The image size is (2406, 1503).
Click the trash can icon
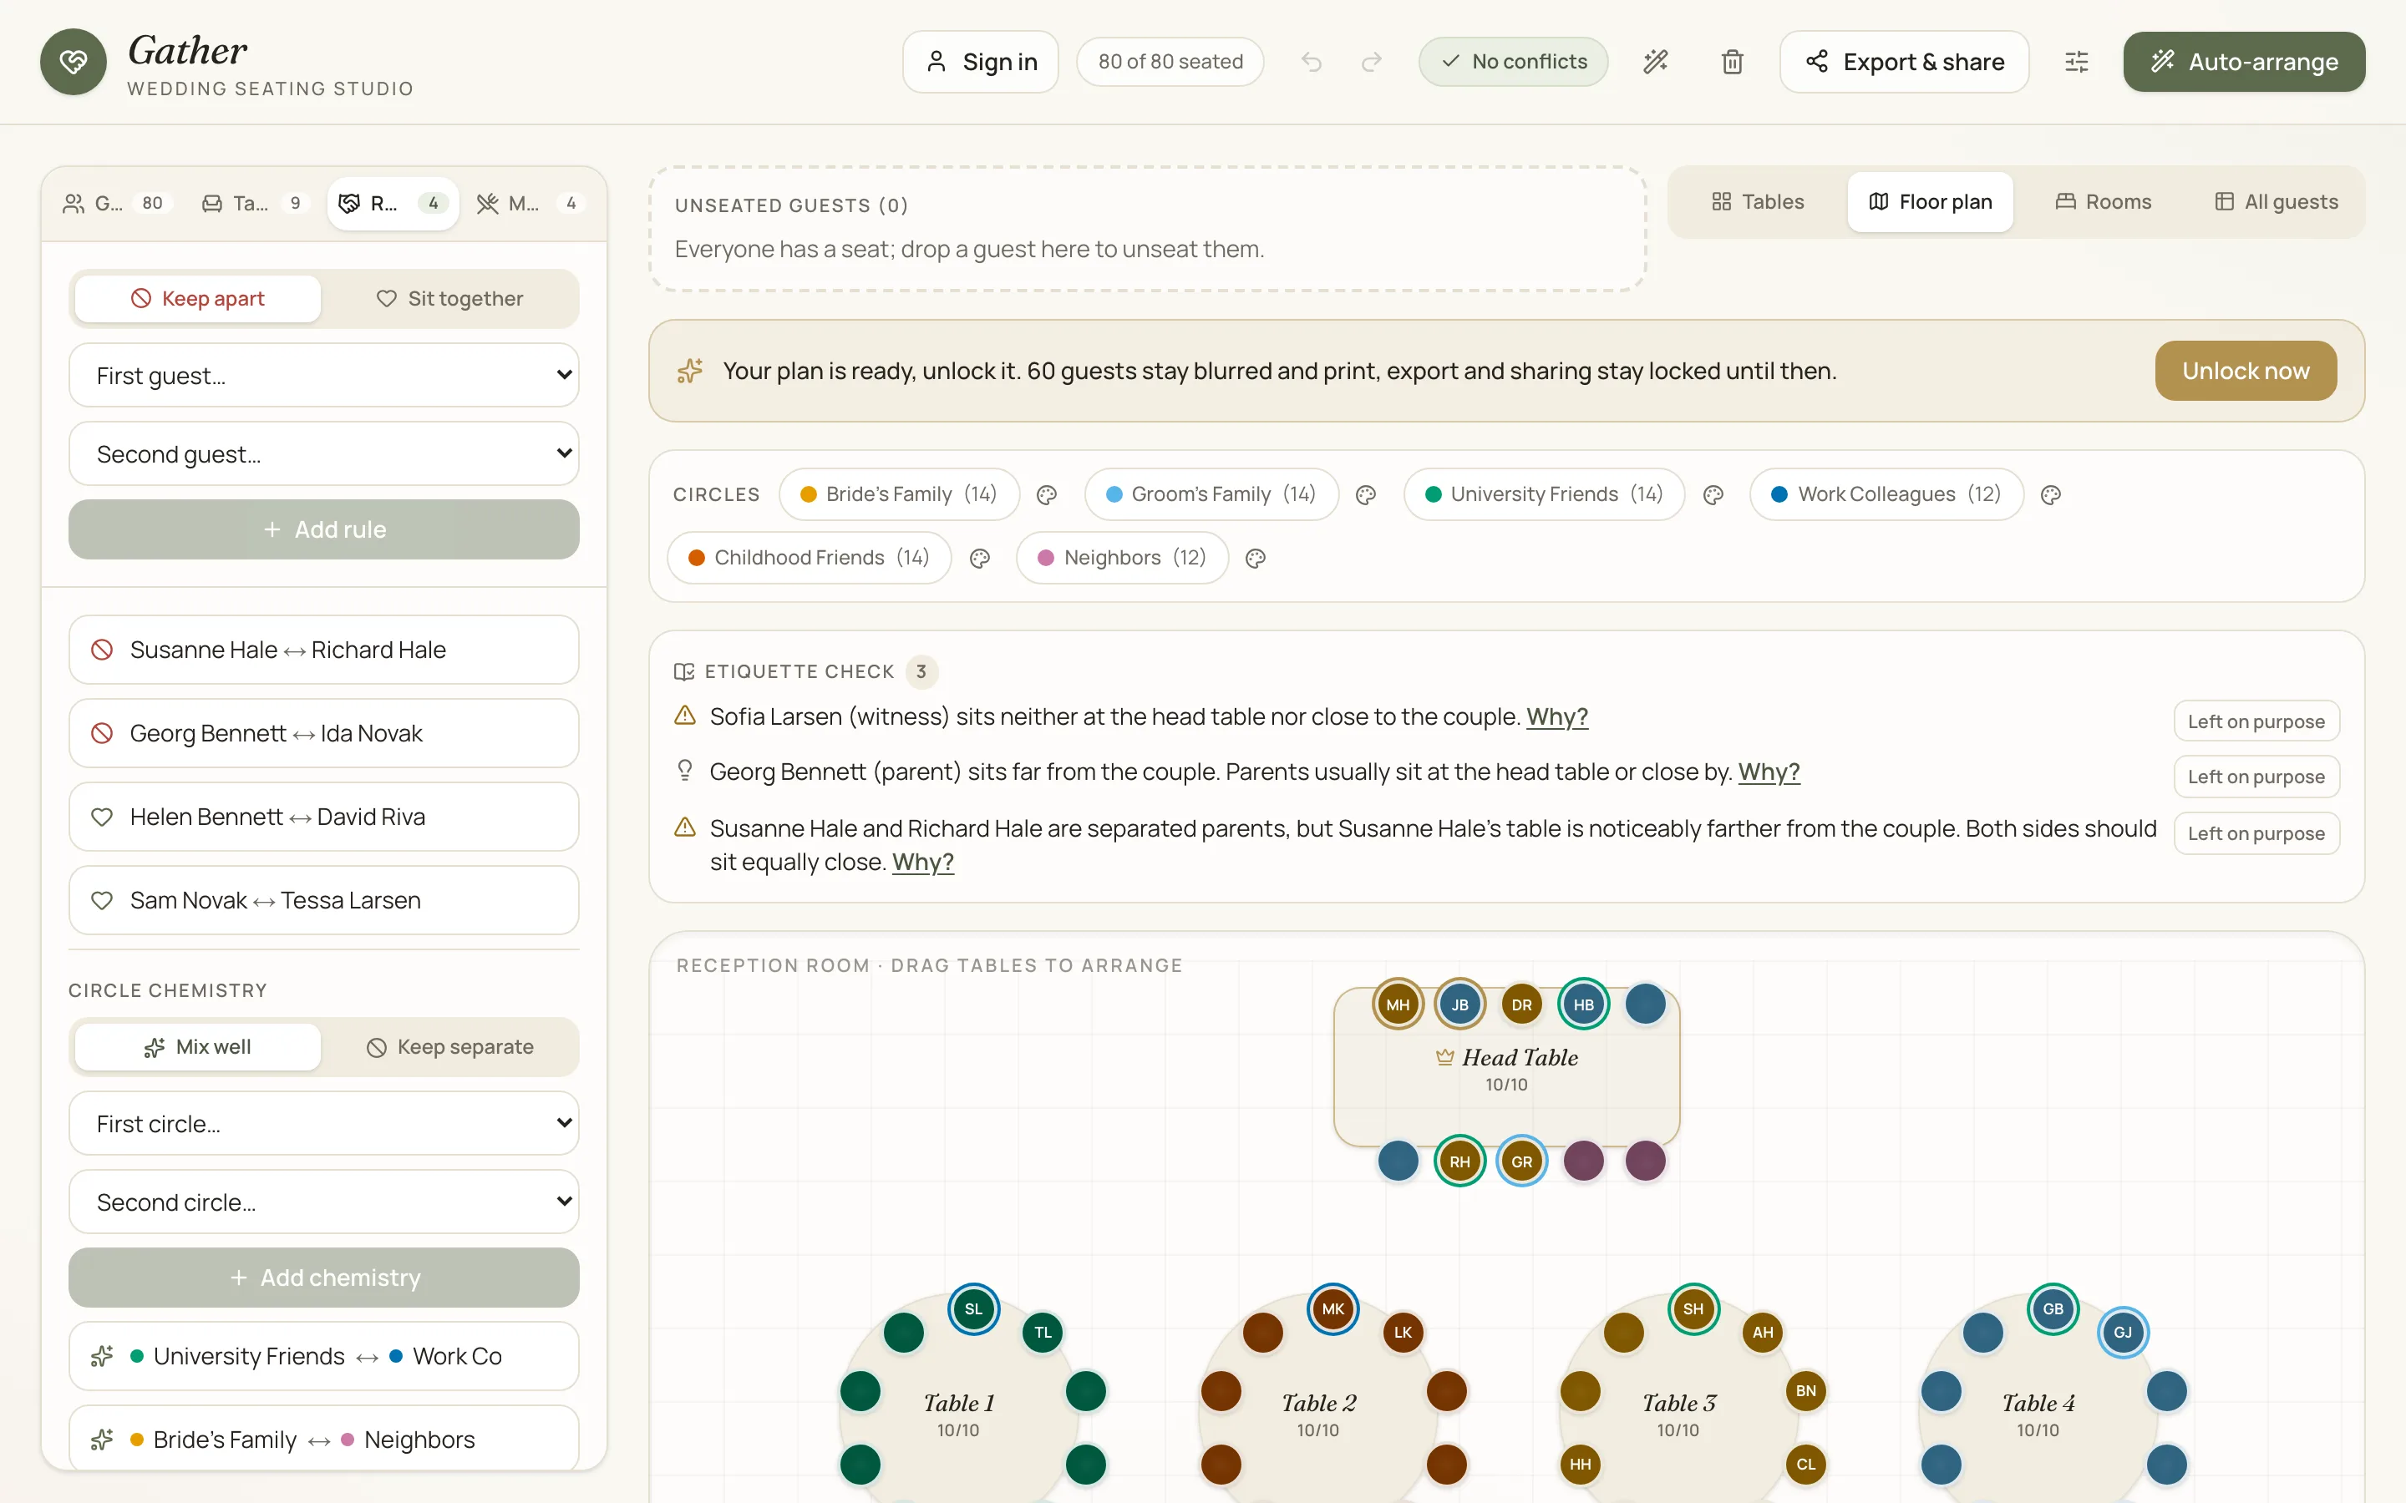click(1732, 62)
